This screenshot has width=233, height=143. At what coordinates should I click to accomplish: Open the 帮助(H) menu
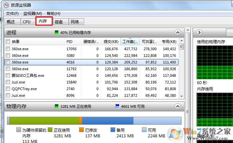pos(53,14)
